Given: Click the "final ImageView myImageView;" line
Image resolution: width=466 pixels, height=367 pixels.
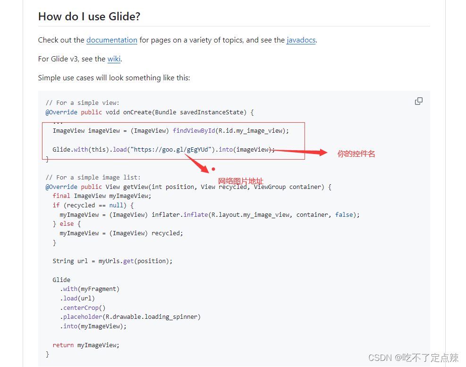Looking at the screenshot, I should coord(102,196).
